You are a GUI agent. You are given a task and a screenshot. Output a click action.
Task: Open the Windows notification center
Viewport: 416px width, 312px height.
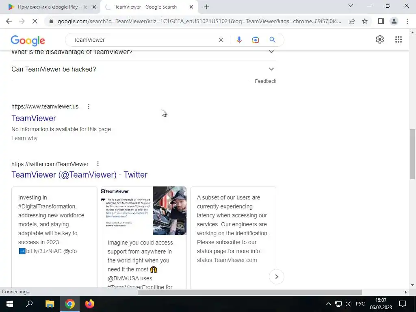click(x=403, y=304)
